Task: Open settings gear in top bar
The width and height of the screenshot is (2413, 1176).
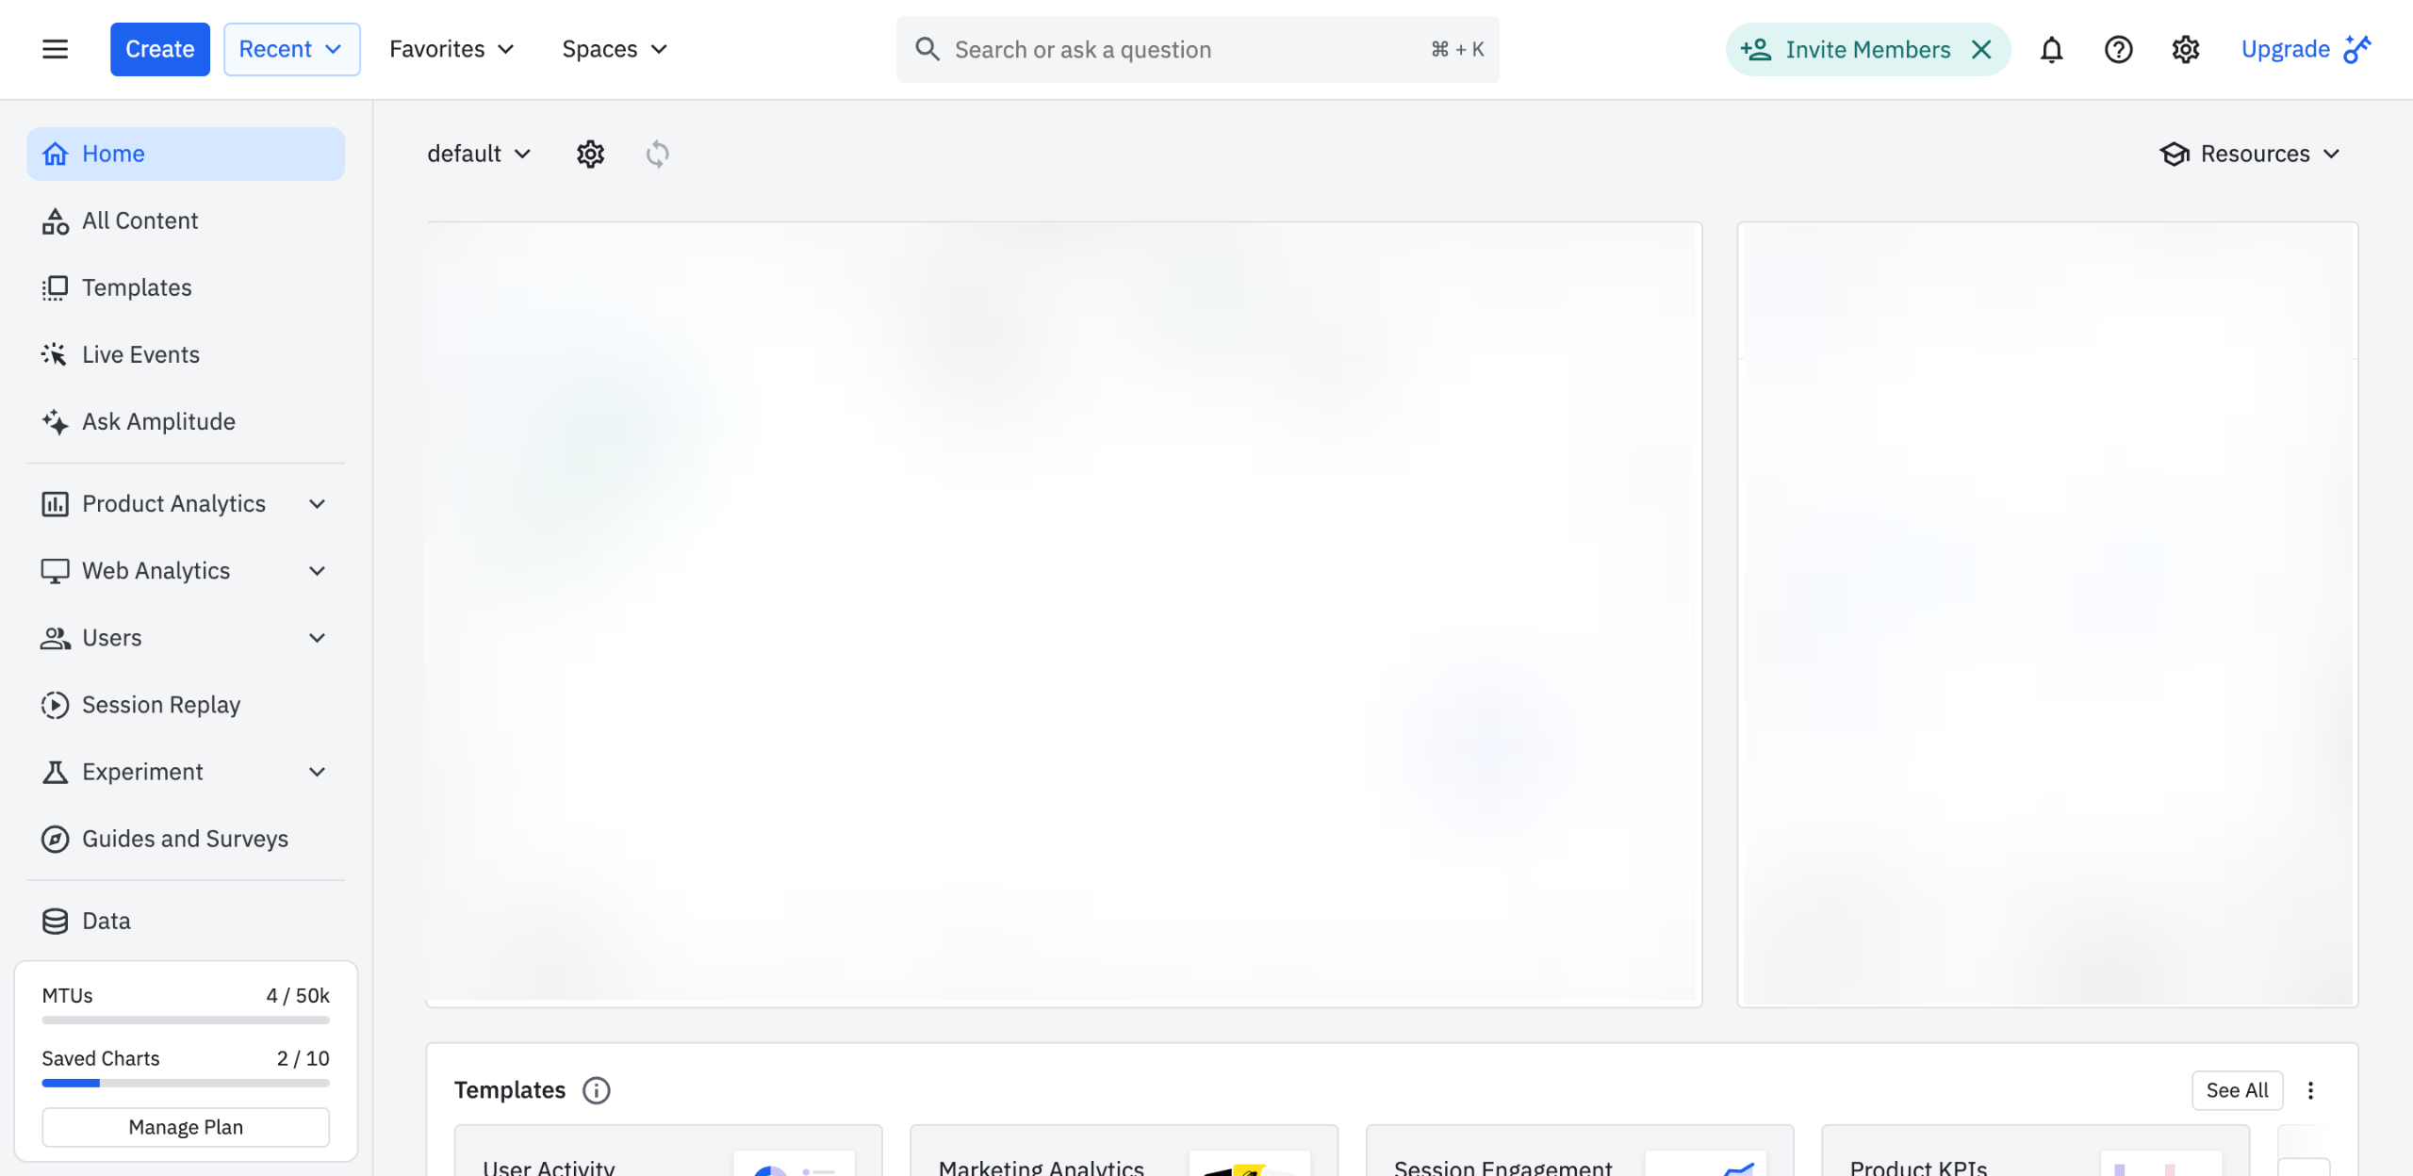Action: click(x=2185, y=49)
